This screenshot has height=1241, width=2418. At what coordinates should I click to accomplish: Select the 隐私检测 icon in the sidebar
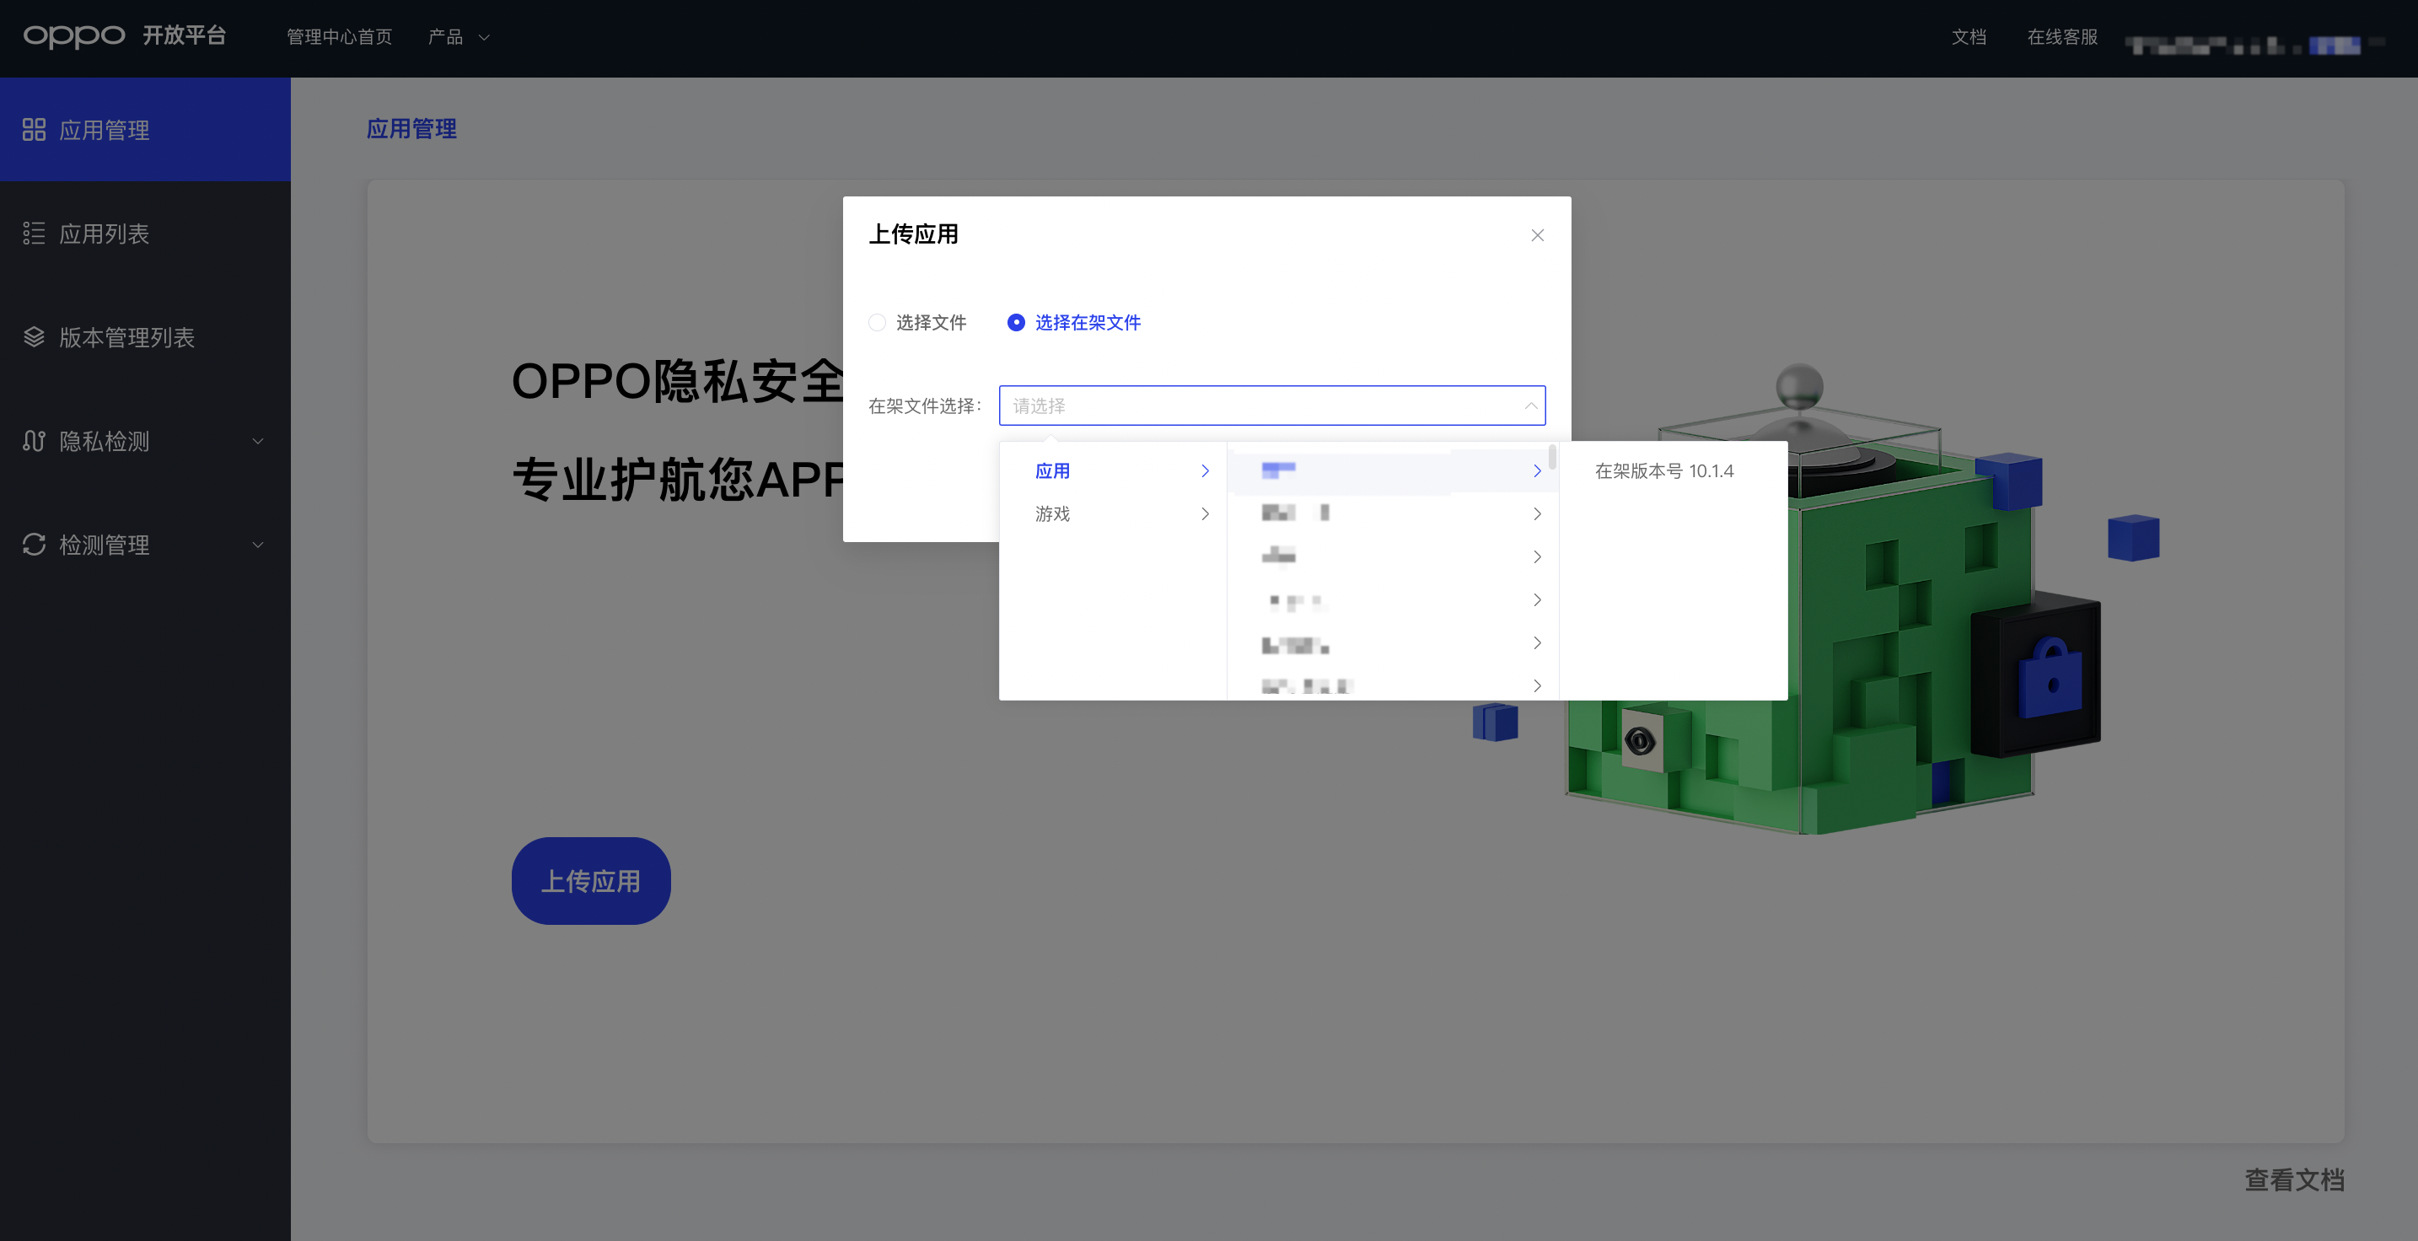pyautogui.click(x=35, y=441)
